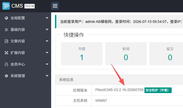
Task: Click the expand-arrows icon beside 扩展内容
Action: [6, 53]
